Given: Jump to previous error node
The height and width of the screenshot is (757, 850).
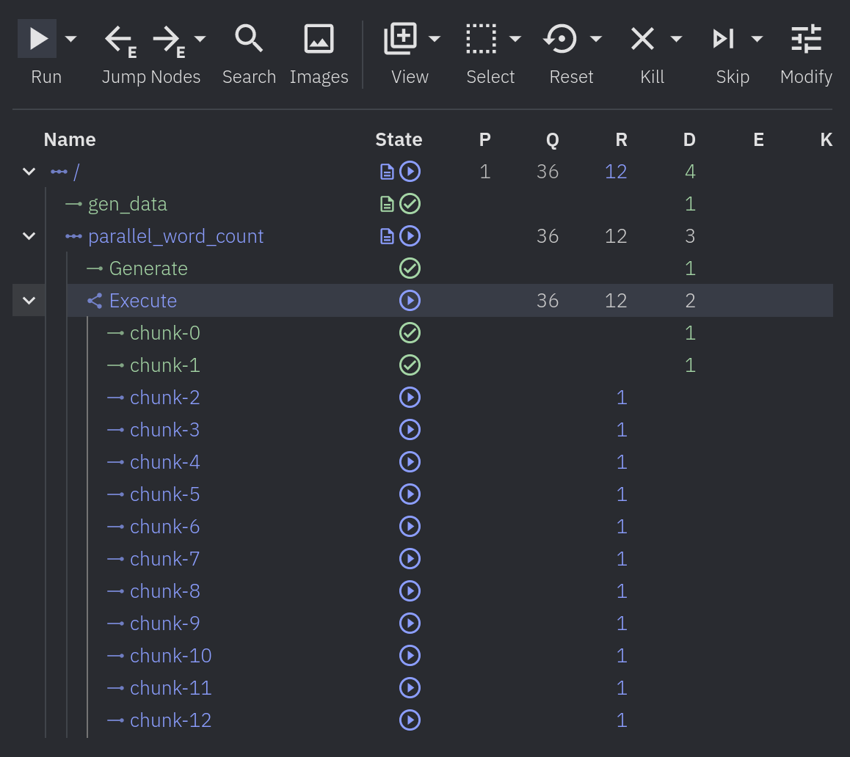Looking at the screenshot, I should pos(120,41).
